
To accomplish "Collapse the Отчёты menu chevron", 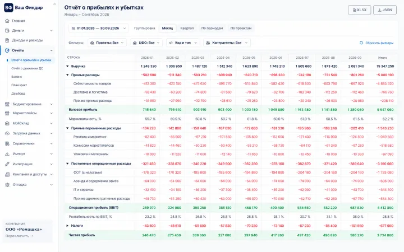I will click(51, 50).
